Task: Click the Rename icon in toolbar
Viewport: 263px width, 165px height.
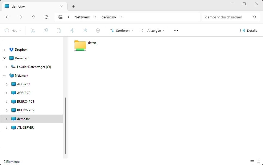Action: pos(72,30)
